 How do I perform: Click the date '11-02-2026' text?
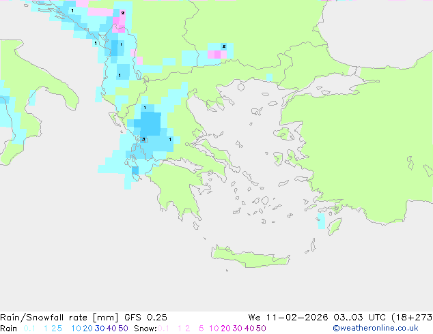coord(297,318)
